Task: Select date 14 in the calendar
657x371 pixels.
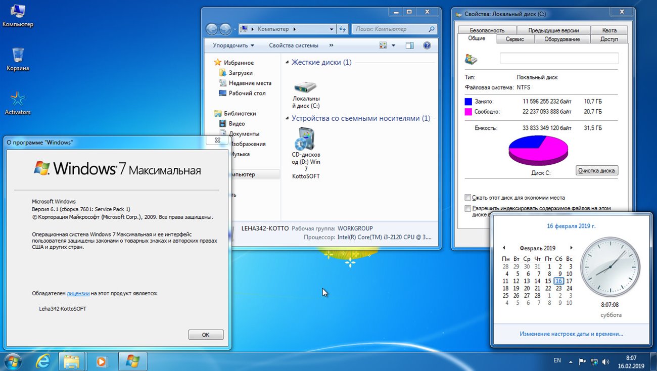Action: (x=537, y=281)
